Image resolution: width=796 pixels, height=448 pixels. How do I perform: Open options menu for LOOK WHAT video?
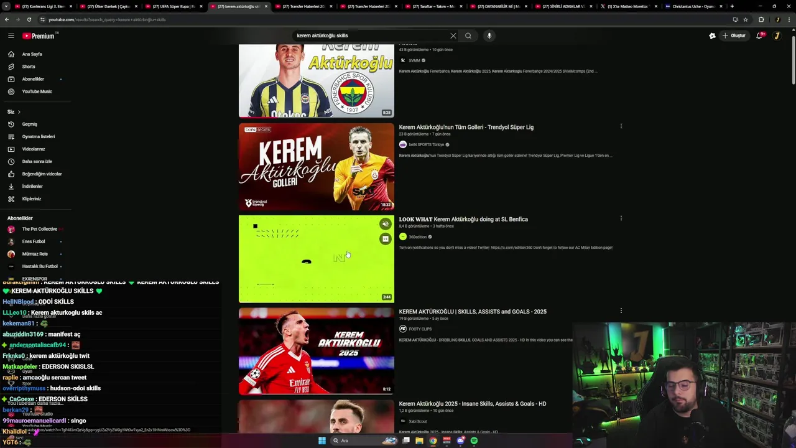pyautogui.click(x=621, y=218)
